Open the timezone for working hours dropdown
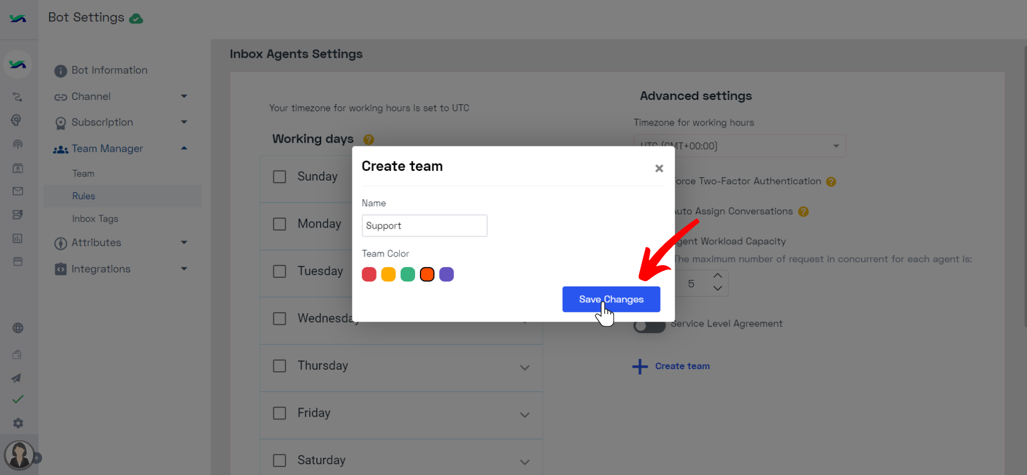This screenshot has width=1027, height=475. (740, 146)
